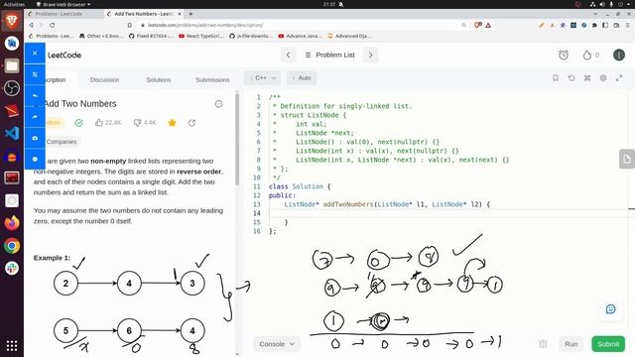Click the Brave Shields icon
The width and height of the screenshot is (635, 357).
[x=478, y=25]
